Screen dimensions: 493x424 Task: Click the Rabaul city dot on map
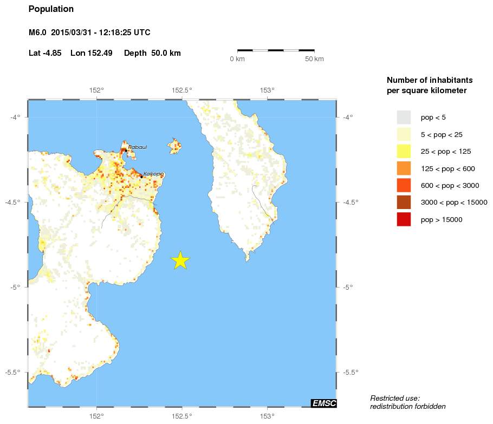[126, 151]
